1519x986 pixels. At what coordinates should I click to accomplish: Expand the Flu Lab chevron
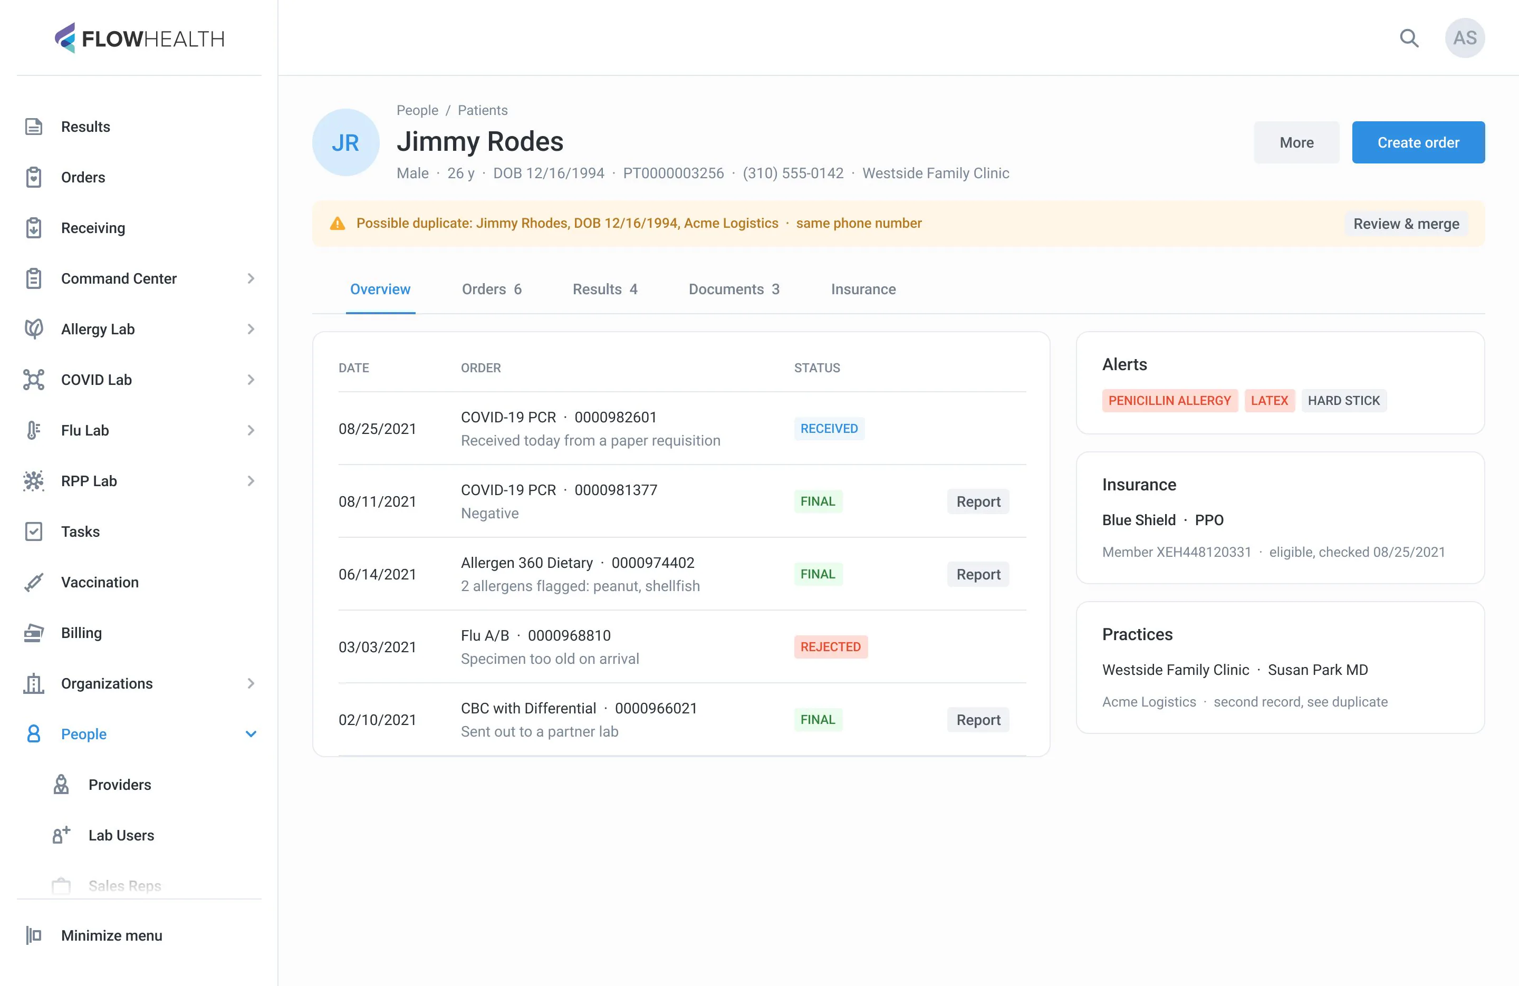coord(251,430)
